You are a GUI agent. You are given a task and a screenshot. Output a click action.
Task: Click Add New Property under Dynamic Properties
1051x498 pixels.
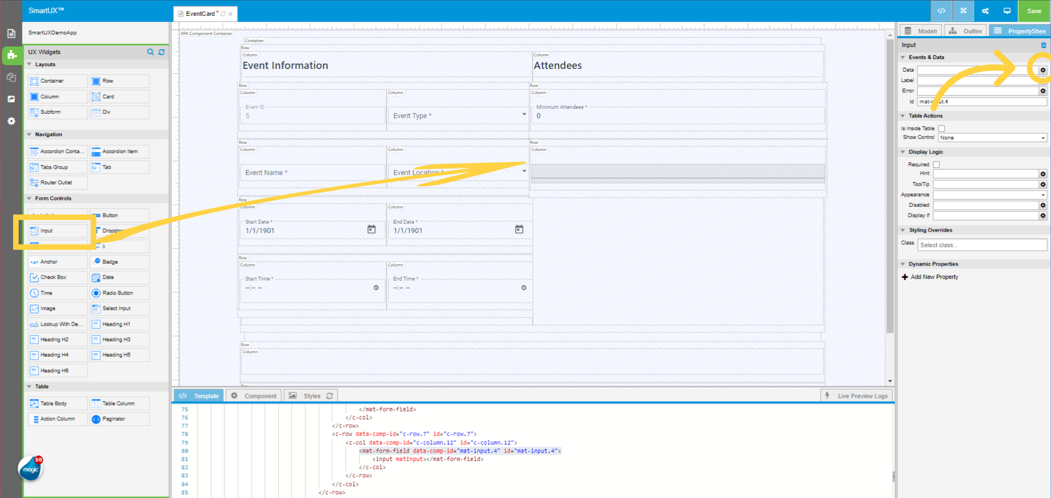point(930,277)
